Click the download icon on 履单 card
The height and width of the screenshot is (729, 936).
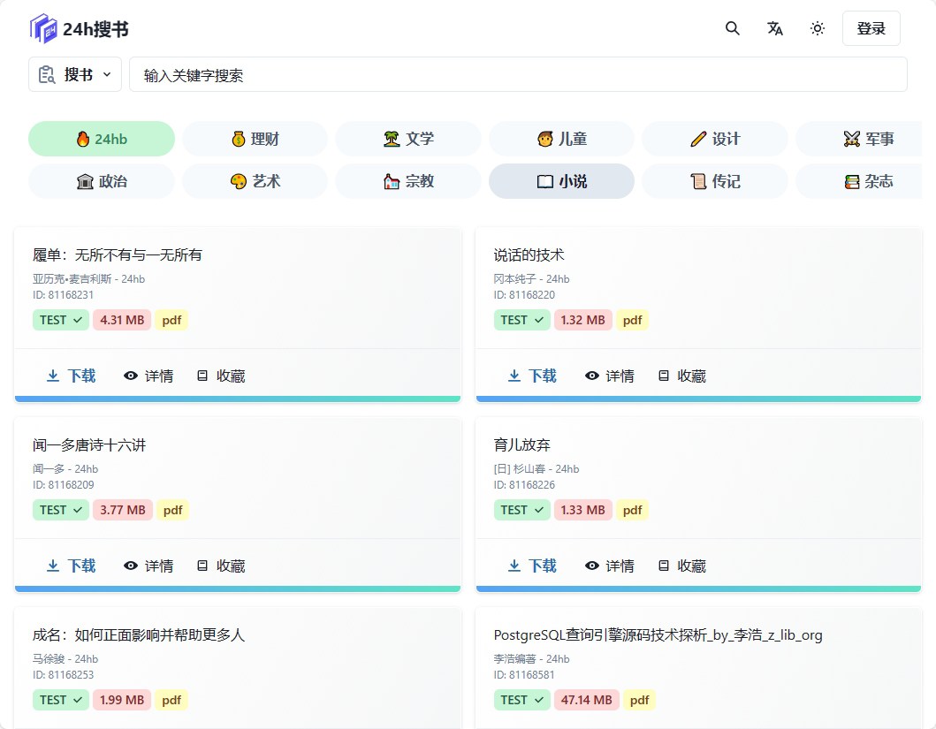pos(53,375)
